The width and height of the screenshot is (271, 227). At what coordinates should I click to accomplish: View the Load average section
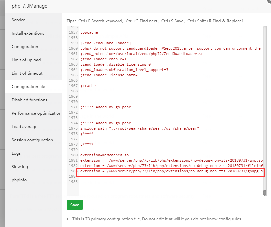(x=24, y=127)
